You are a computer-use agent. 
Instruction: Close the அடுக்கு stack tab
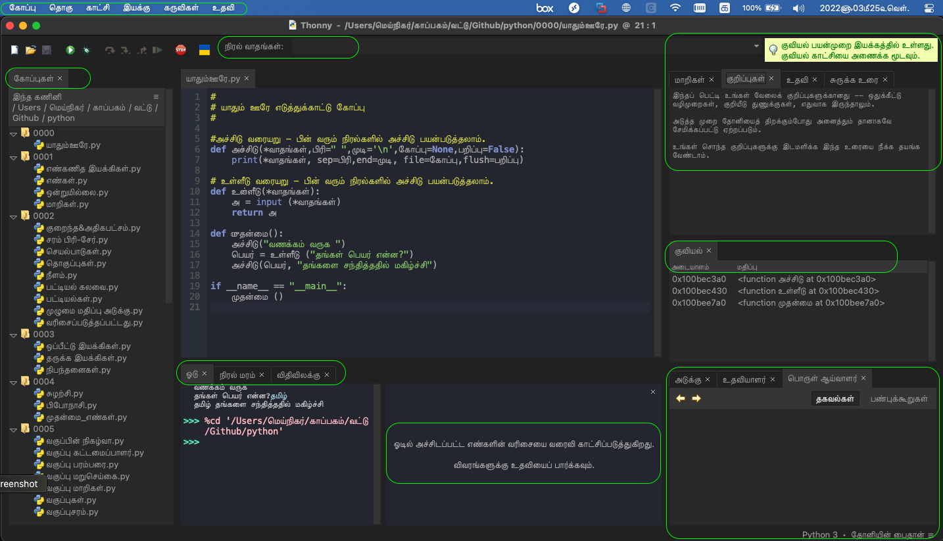click(708, 379)
